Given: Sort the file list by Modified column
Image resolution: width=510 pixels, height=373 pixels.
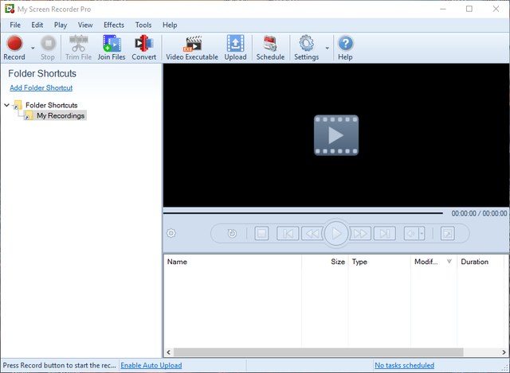Looking at the screenshot, I should tap(433, 262).
